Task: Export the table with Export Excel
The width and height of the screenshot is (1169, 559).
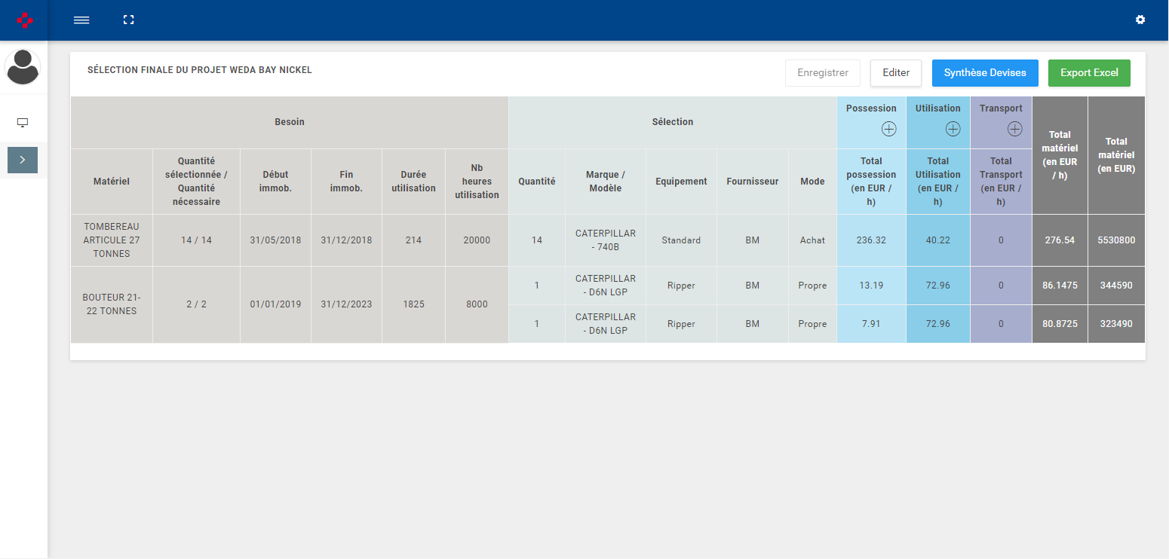Action: pos(1088,73)
